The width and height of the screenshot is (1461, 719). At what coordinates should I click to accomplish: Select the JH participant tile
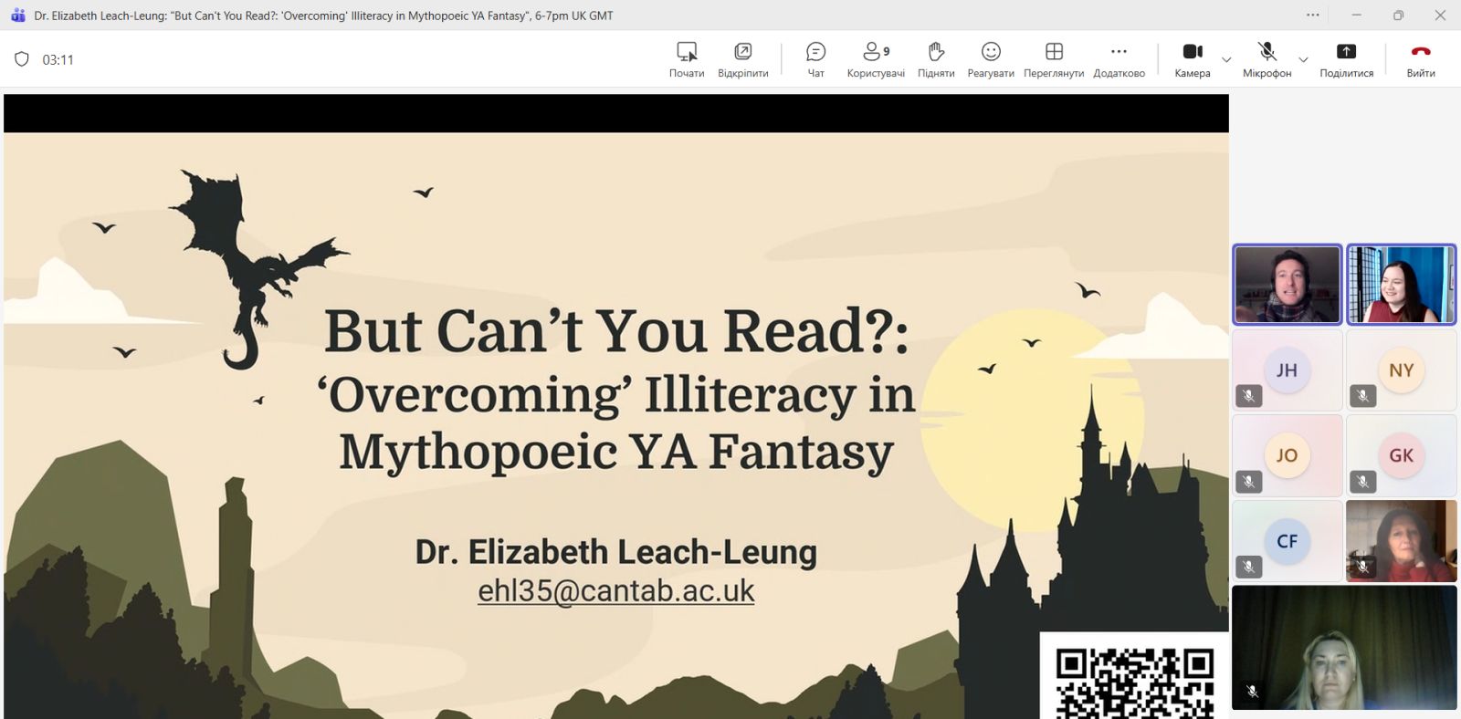pyautogui.click(x=1287, y=370)
